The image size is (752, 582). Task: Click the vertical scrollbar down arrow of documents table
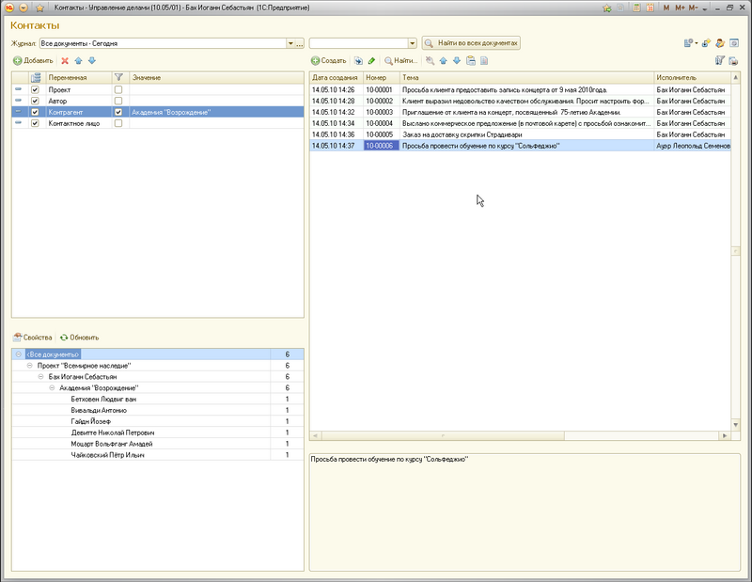[736, 425]
